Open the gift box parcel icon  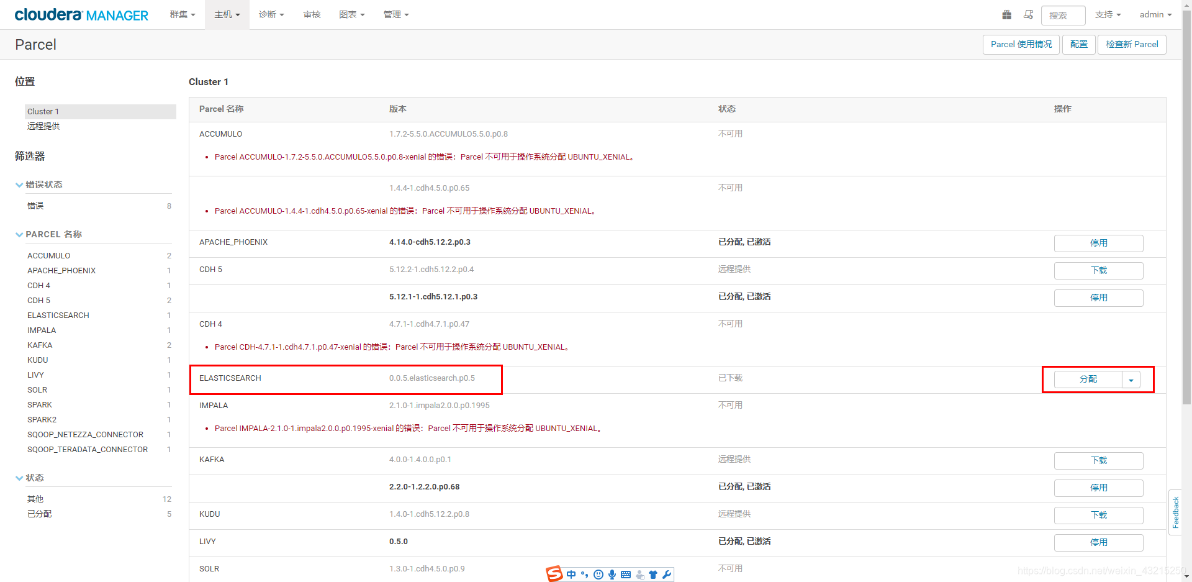point(1007,14)
